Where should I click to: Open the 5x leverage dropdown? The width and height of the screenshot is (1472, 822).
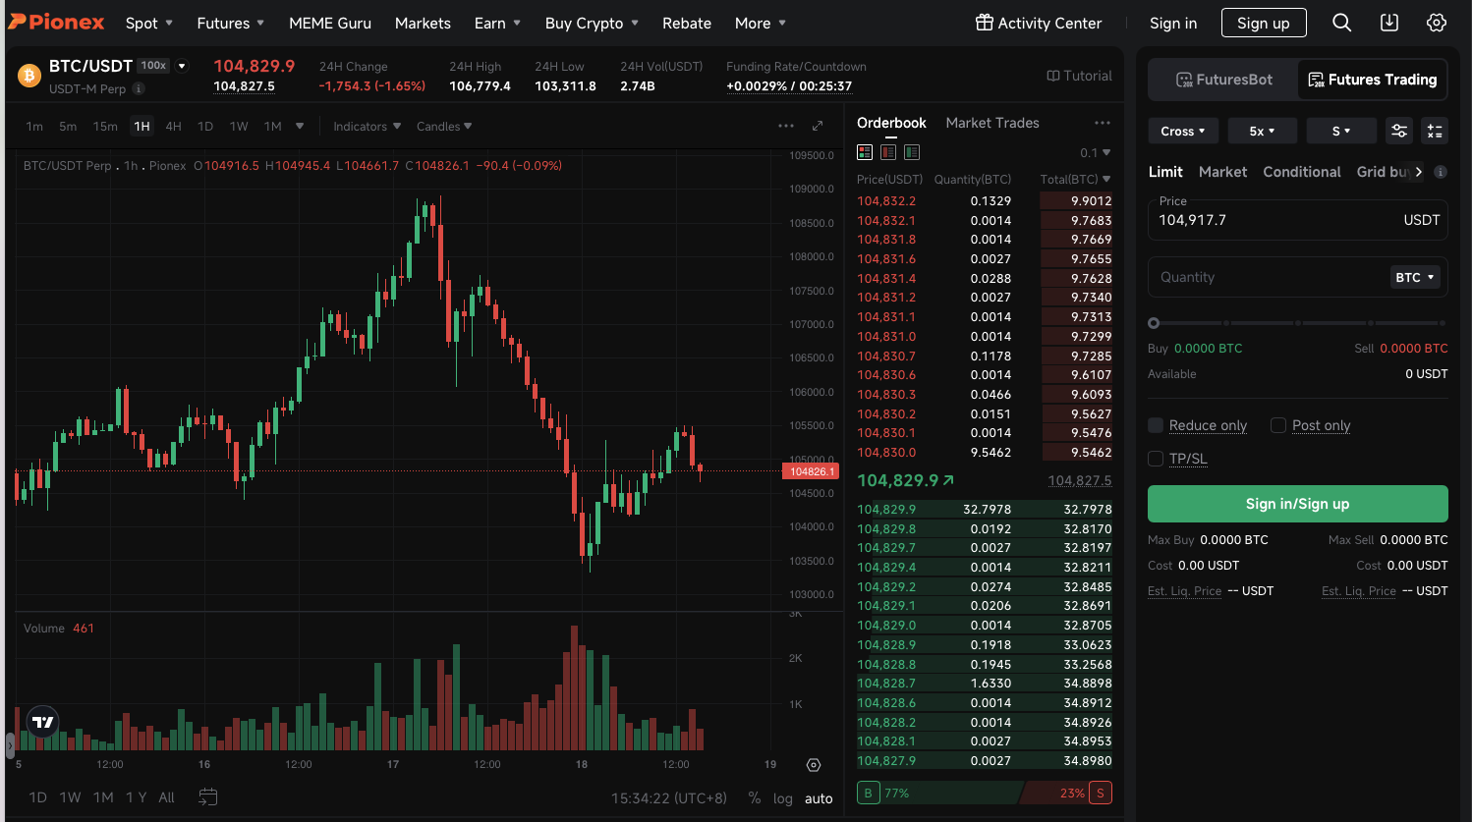point(1262,131)
